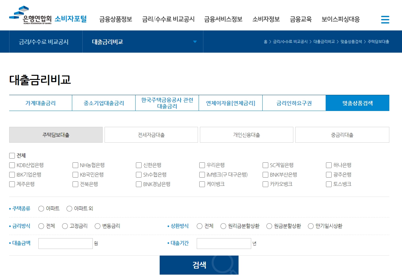
Task: Open the 금융상품정보 menu
Action: [116, 19]
